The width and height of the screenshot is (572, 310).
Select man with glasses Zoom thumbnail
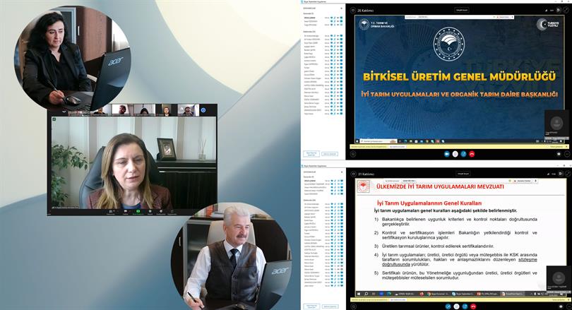(x=189, y=110)
